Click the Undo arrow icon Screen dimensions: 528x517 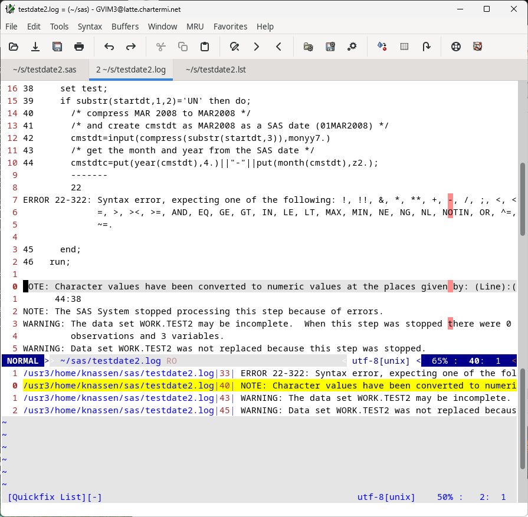tap(109, 47)
